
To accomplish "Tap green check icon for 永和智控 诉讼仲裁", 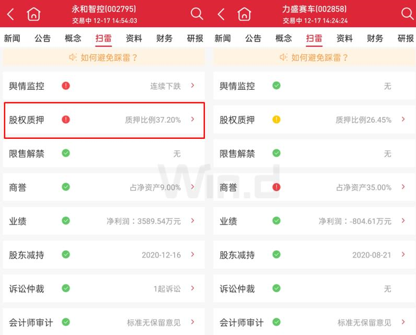I will click(x=66, y=288).
